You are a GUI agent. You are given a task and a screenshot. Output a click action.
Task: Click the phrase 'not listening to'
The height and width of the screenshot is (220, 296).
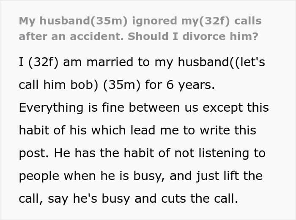[220, 153]
